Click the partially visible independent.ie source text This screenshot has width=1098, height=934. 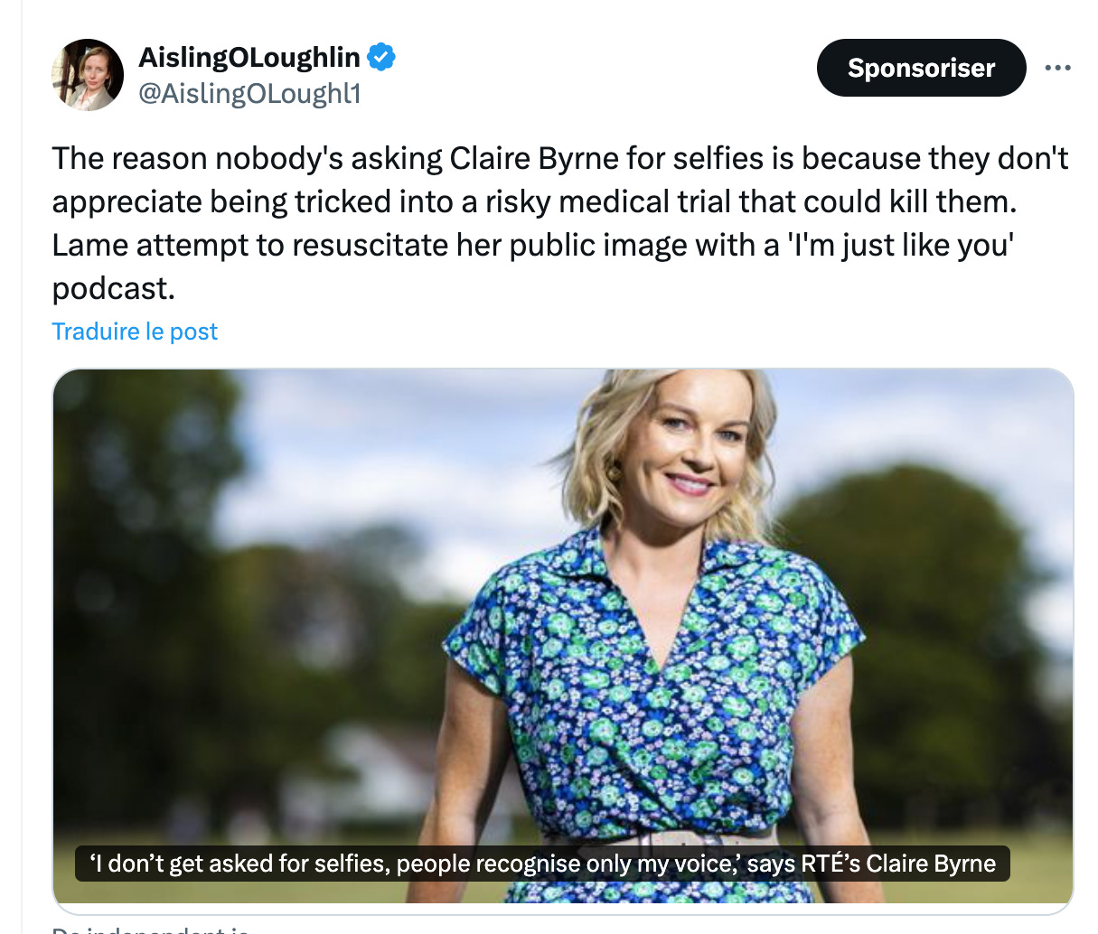[x=149, y=928]
